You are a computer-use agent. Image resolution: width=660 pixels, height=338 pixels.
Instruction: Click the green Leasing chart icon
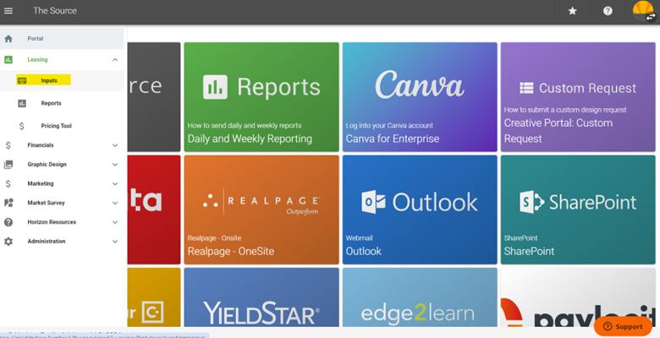(x=8, y=60)
